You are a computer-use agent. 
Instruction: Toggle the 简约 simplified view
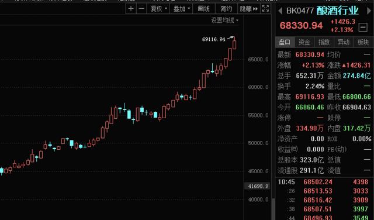pos(226,9)
